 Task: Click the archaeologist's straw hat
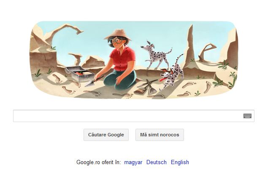118,34
